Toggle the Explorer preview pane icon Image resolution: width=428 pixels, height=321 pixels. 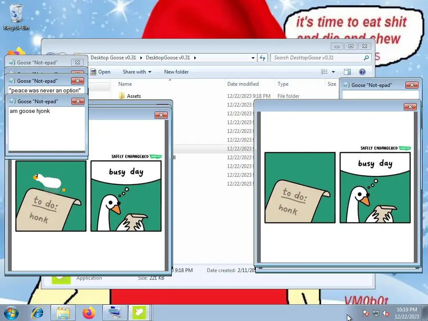pos(347,72)
